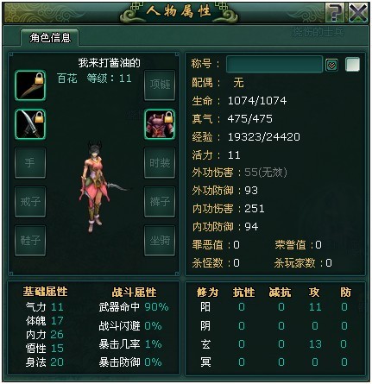Screen dimensions: 372x384
Task: Click the empty 项链 necklace slot
Action: (160, 85)
